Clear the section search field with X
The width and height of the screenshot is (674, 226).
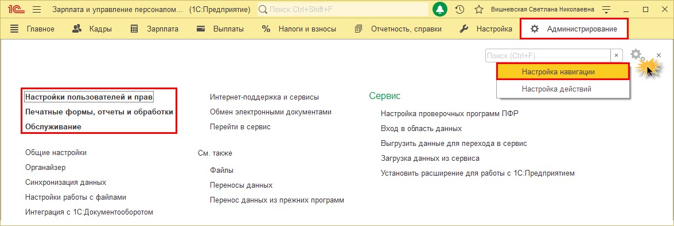tap(617, 55)
